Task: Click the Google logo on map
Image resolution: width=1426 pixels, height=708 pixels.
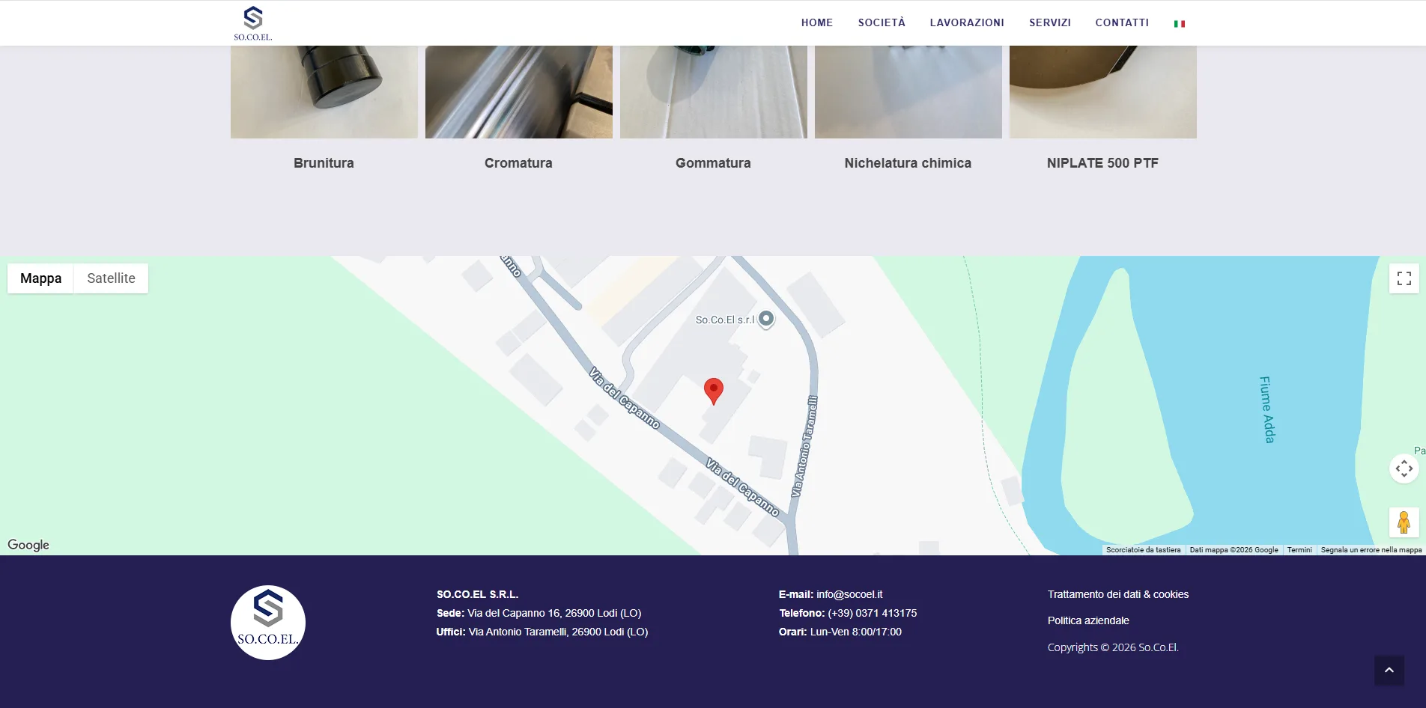Action: [x=28, y=545]
